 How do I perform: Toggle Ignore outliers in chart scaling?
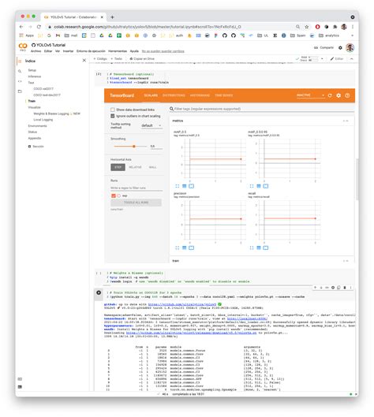click(x=113, y=116)
